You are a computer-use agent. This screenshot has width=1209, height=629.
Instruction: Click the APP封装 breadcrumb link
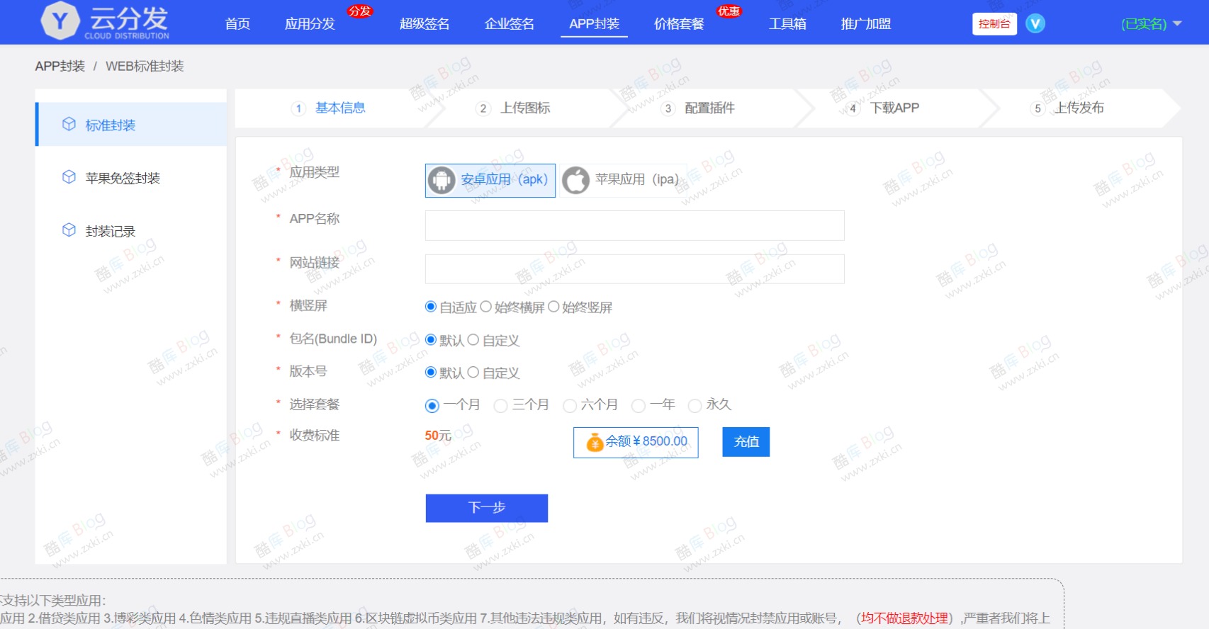coord(60,66)
